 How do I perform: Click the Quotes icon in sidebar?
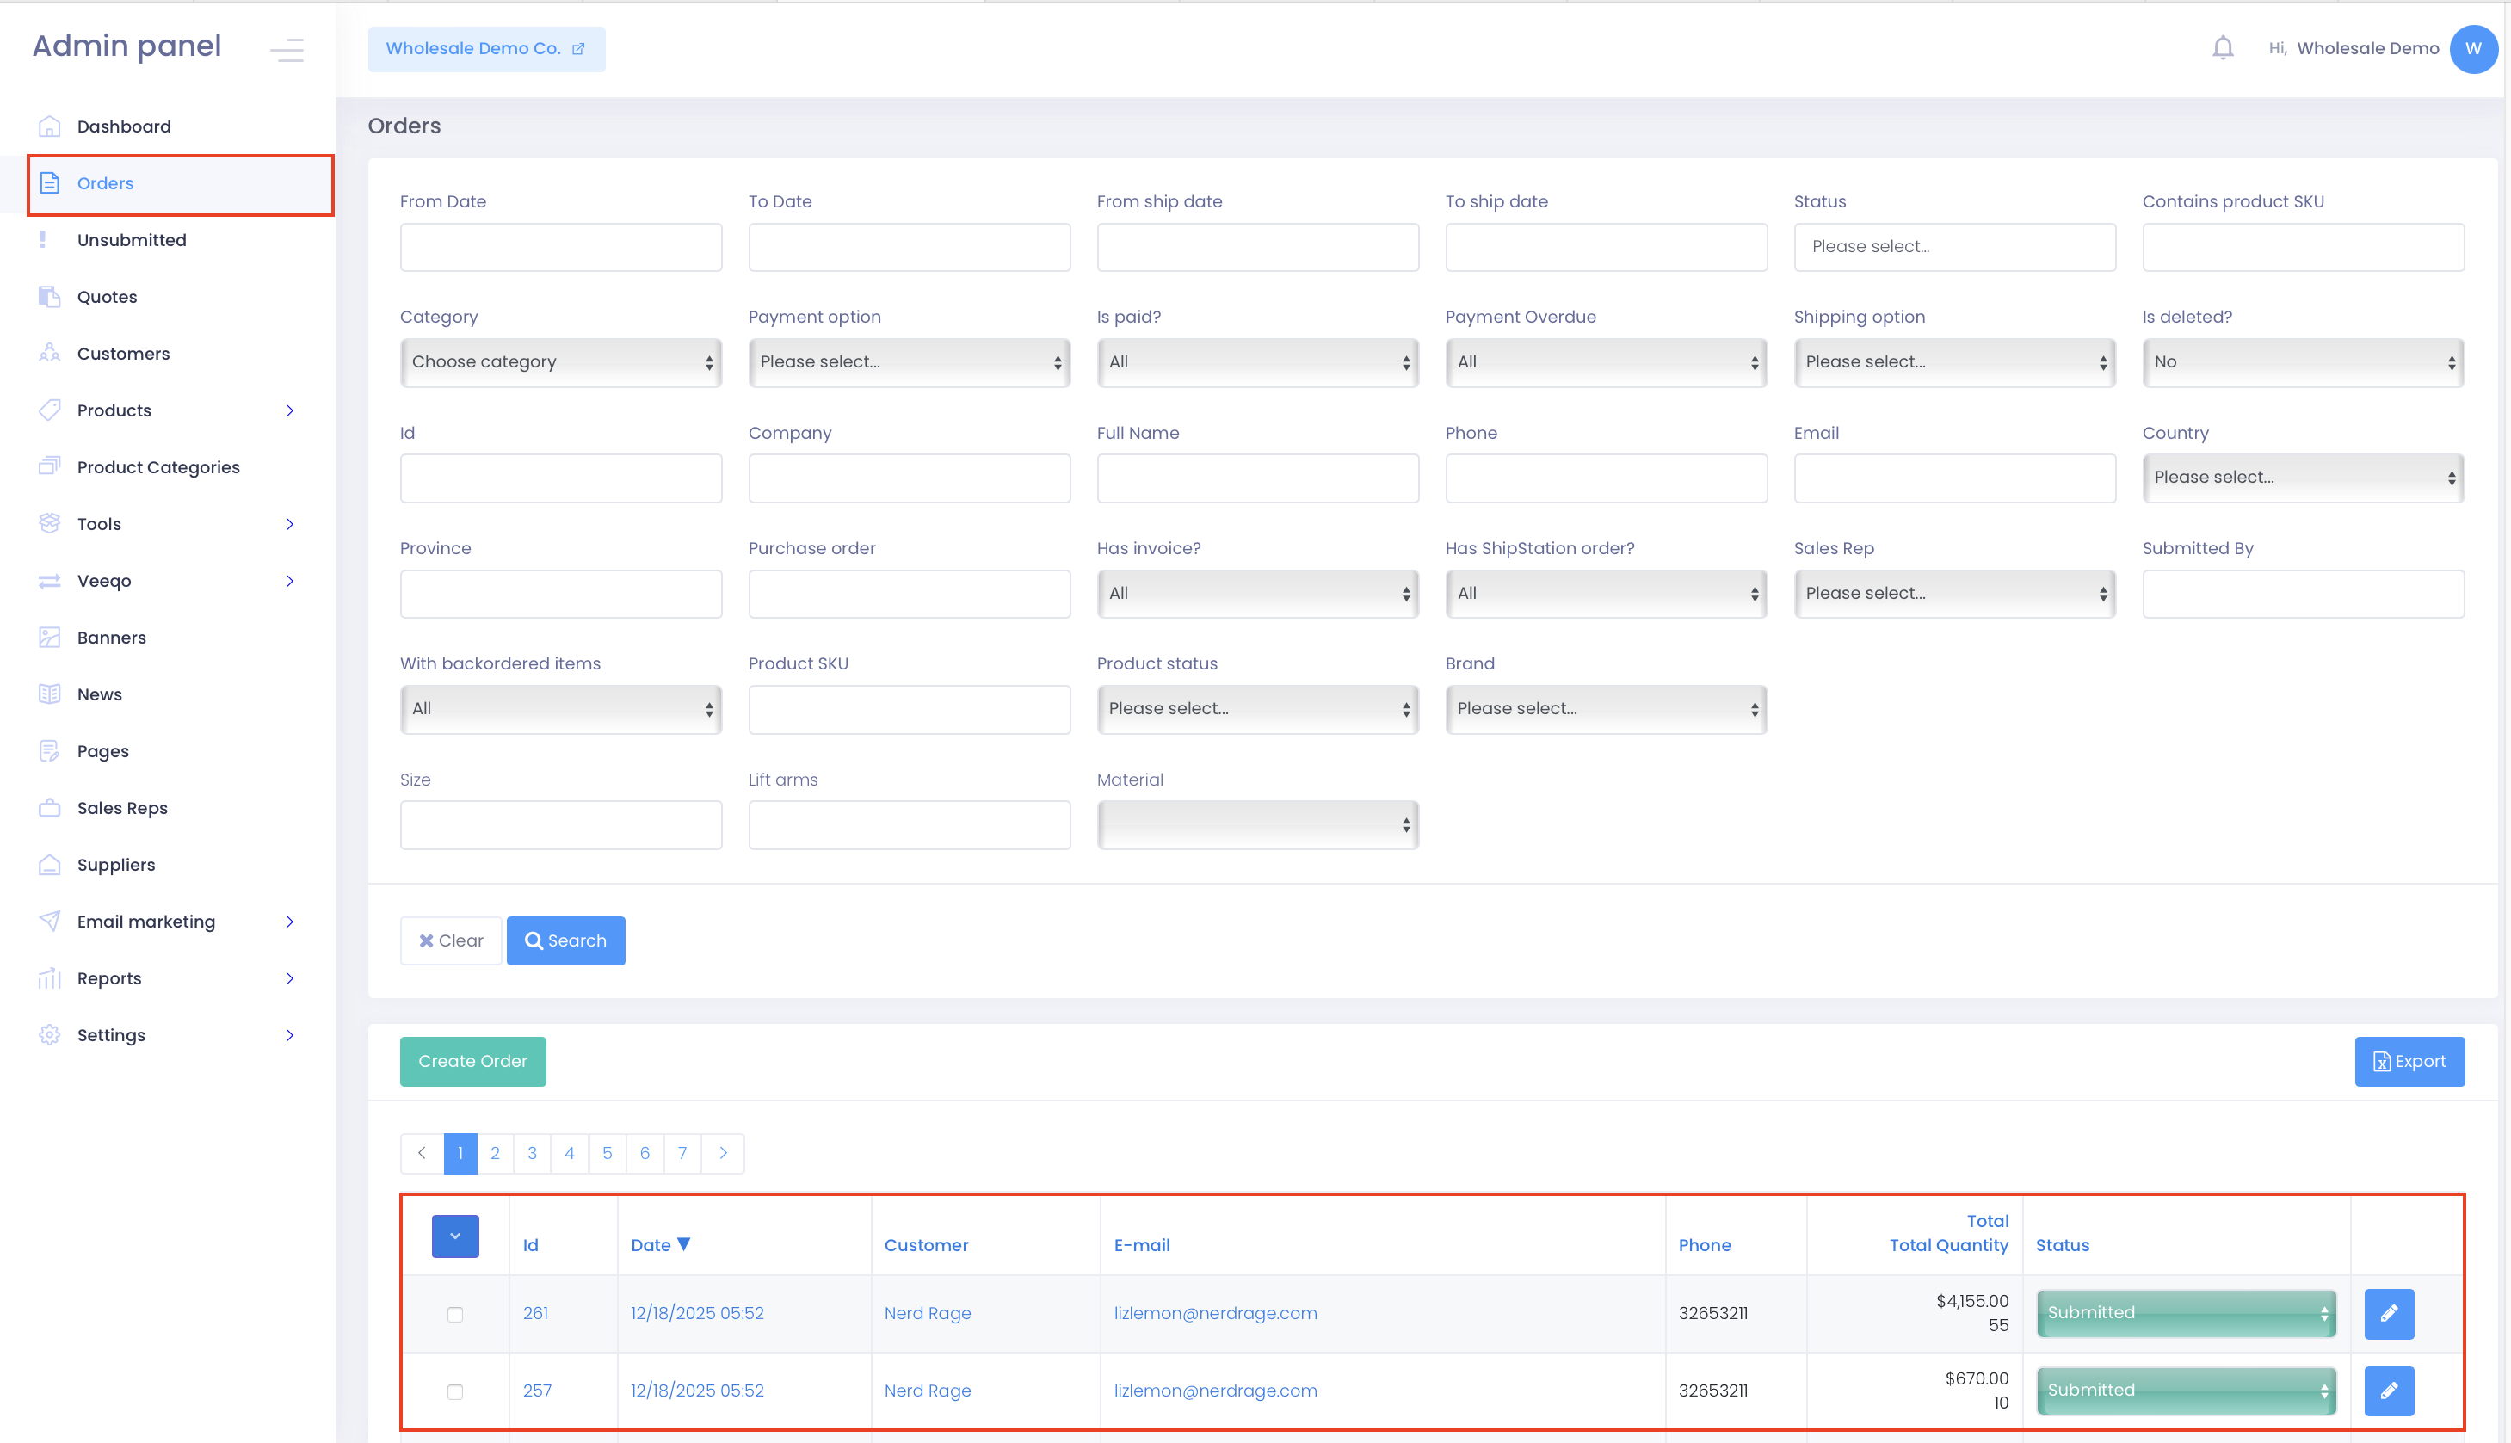pyautogui.click(x=50, y=296)
